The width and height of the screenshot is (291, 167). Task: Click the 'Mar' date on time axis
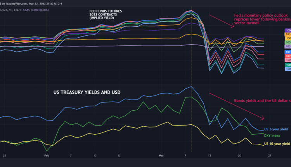pos(162,155)
